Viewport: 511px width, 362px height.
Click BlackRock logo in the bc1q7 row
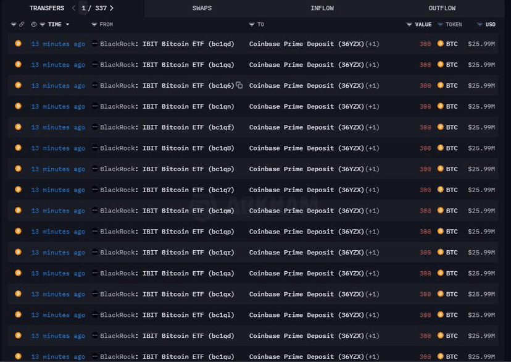click(x=95, y=190)
